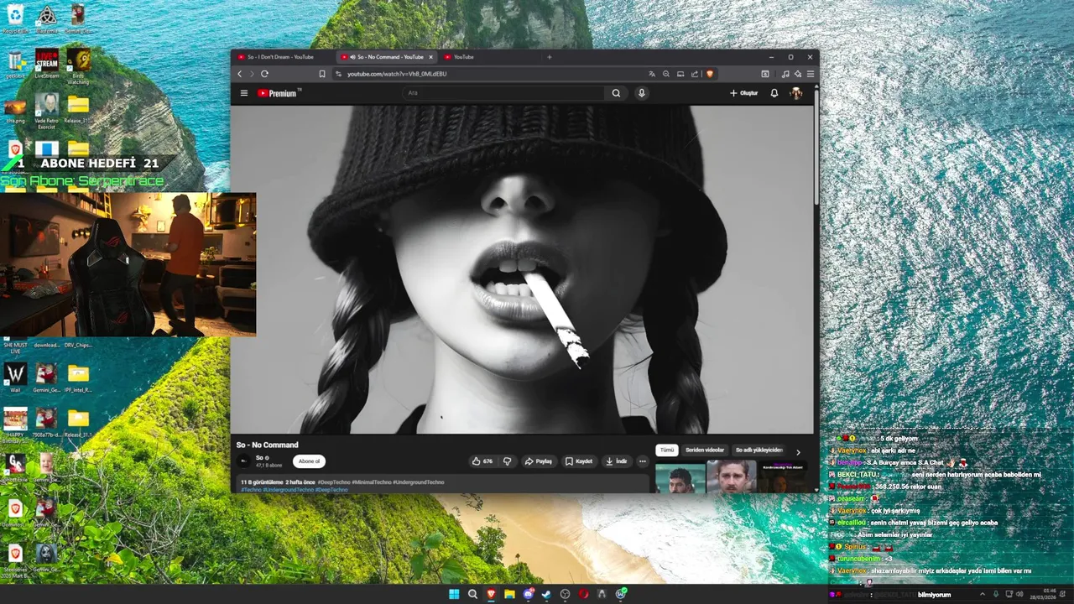Select the 'So adlı yükleyiciden' chip

(759, 450)
